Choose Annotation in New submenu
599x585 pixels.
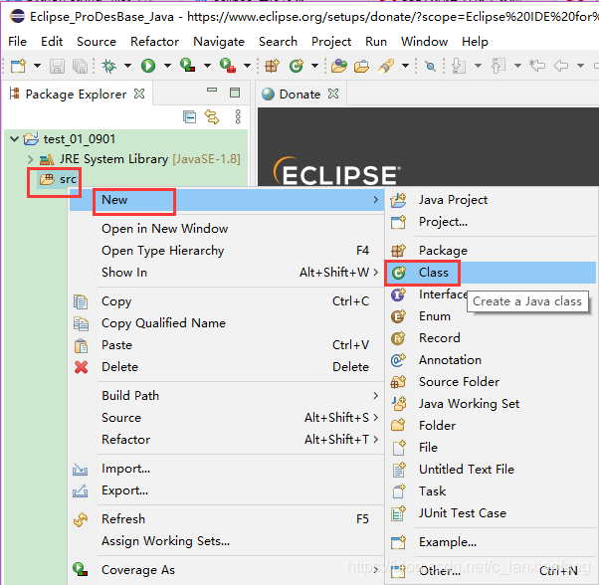coord(492,360)
